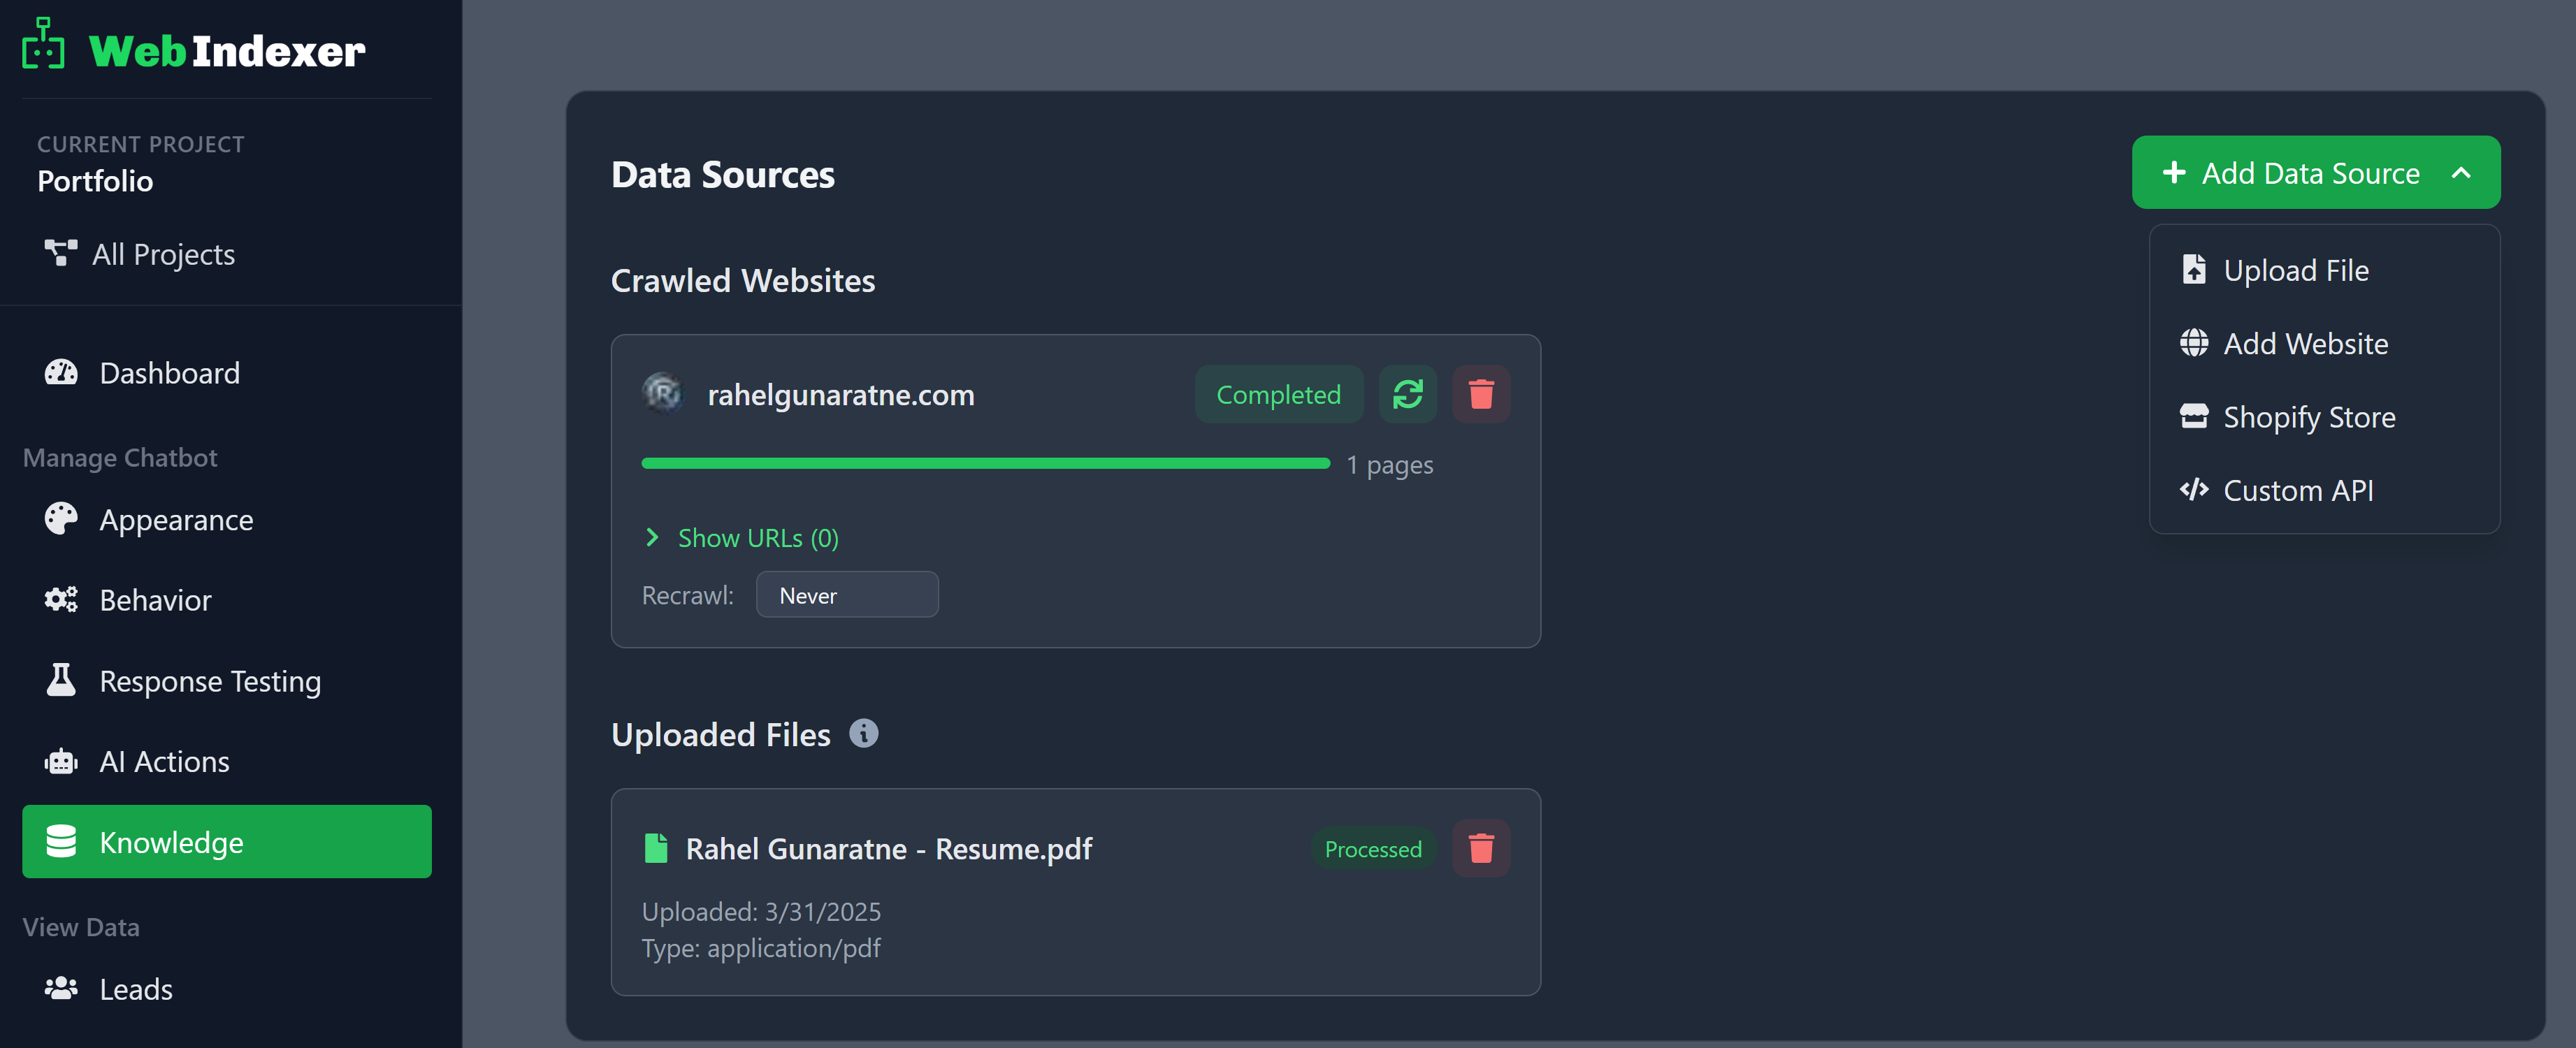Screen dimensions: 2576x1048
Task: Select the Appearance palette icon
Action: 60,519
